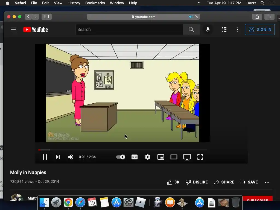The image size is (280, 210).
Task: Seek on the video progress bar
Action: coord(122,150)
